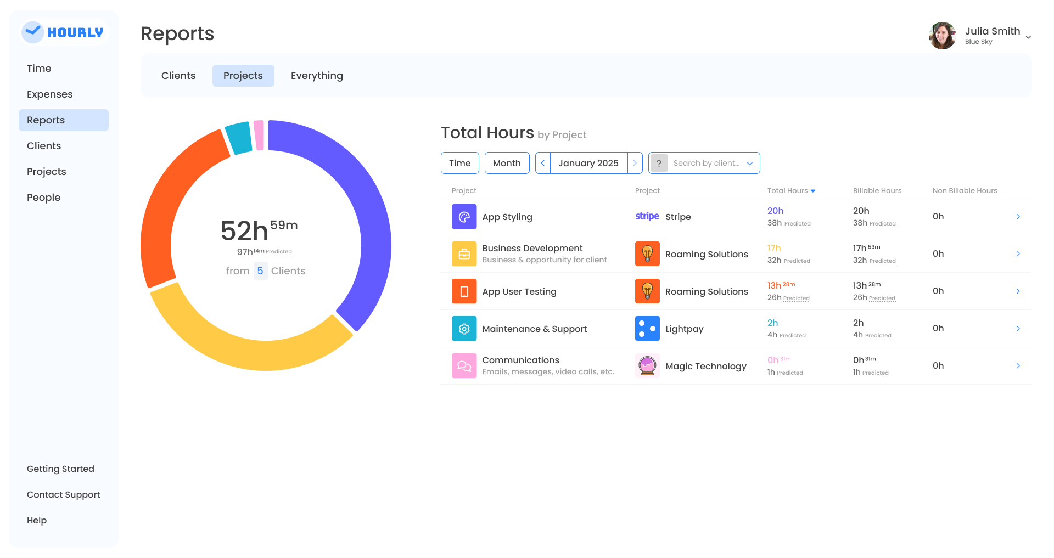Click the Magic Technology crystal ball icon
The width and height of the screenshot is (1054, 558).
[647, 366]
